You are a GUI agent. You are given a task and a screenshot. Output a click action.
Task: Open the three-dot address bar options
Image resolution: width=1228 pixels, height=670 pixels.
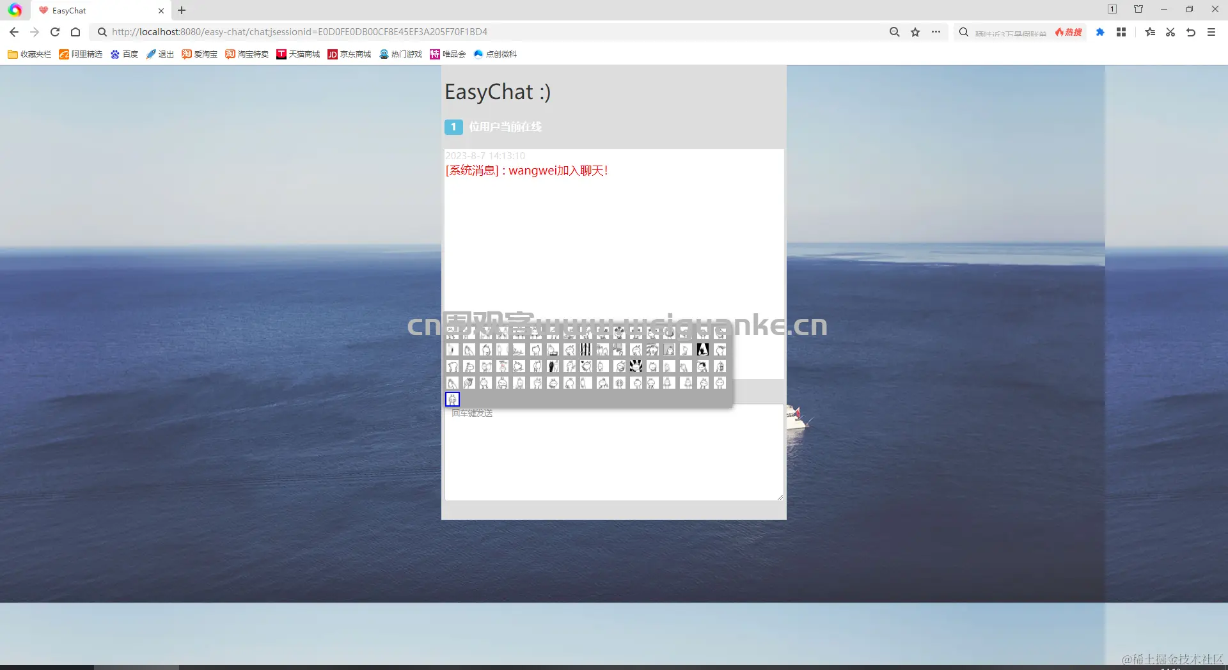pyautogui.click(x=936, y=32)
